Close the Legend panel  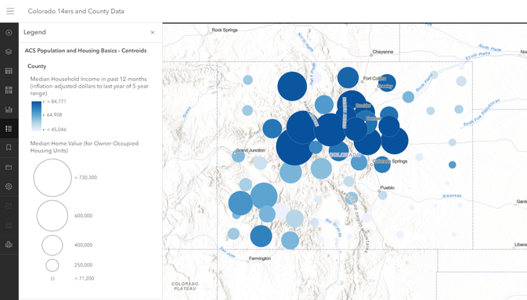point(153,33)
